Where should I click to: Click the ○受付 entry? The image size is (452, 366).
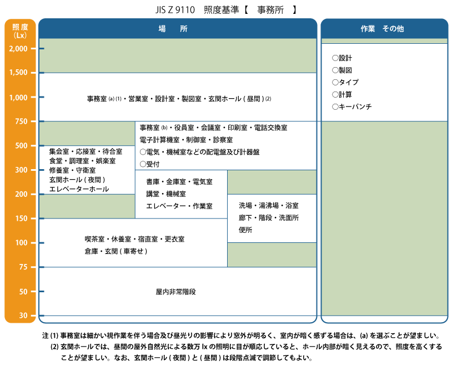[149, 164]
